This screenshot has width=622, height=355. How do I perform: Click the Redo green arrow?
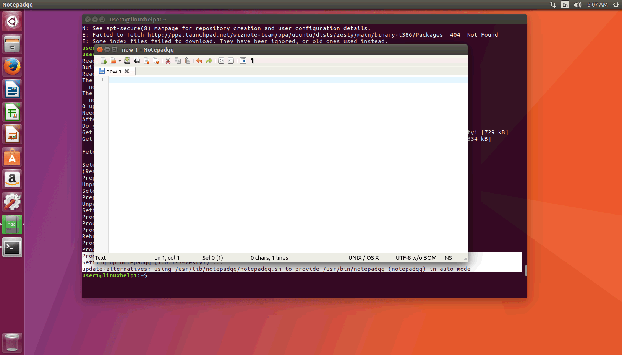pyautogui.click(x=209, y=60)
